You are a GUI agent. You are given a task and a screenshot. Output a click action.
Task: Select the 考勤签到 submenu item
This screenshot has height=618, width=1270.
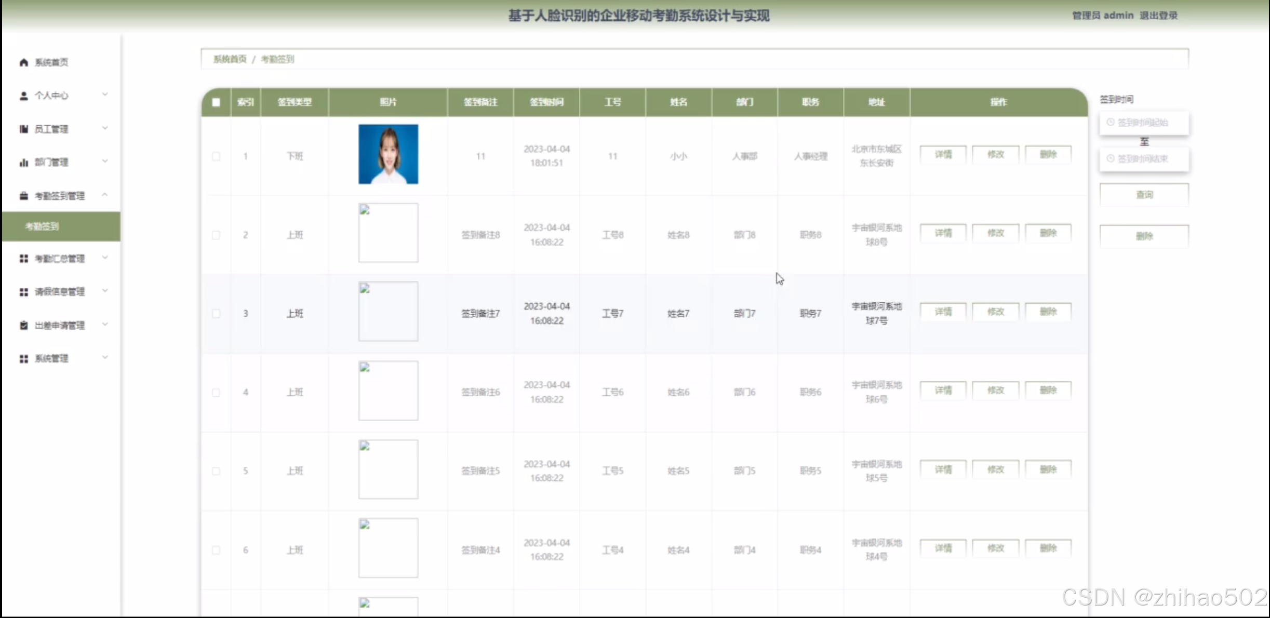click(x=43, y=226)
